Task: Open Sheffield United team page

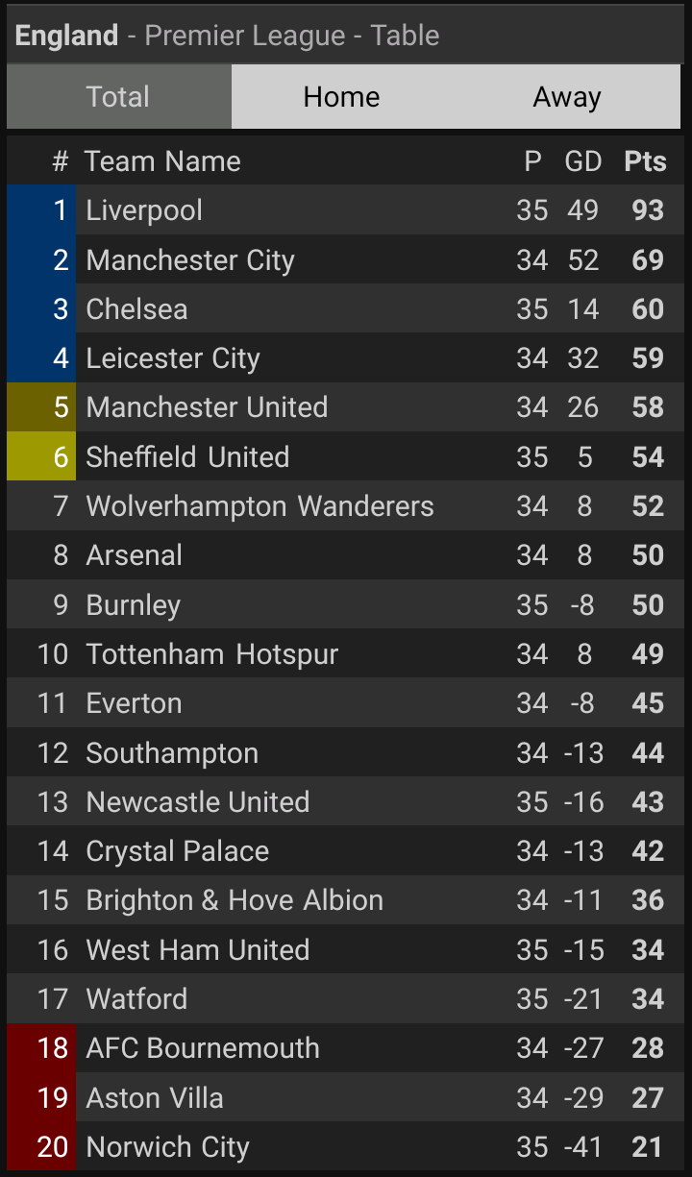Action: [x=187, y=457]
